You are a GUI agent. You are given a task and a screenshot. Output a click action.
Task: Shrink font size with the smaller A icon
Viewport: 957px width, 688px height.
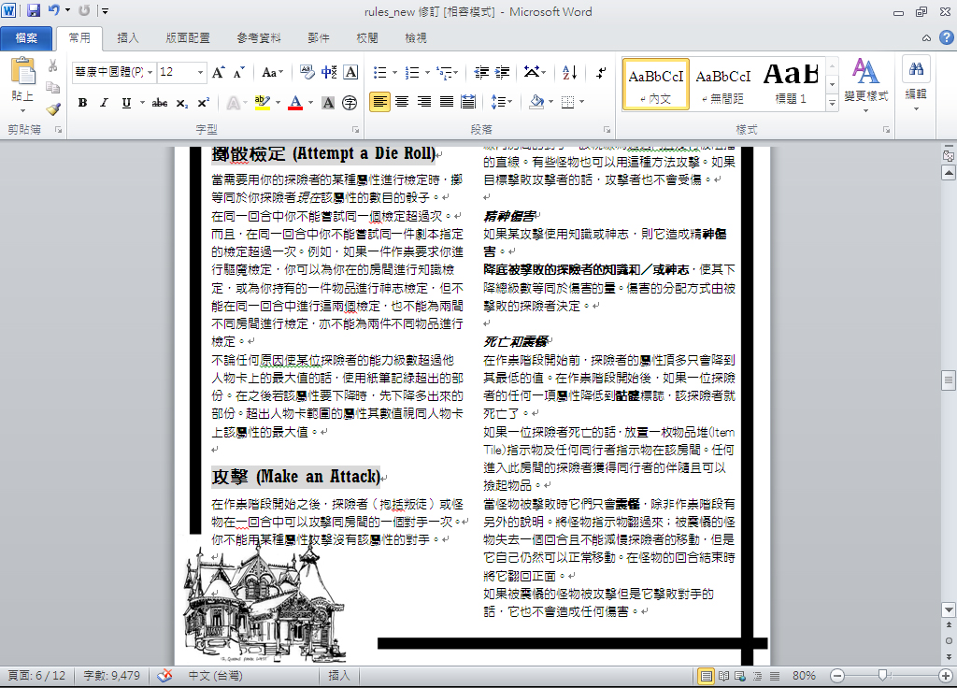click(238, 73)
